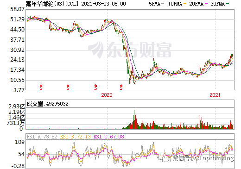The width and height of the screenshot is (241, 169).
Task: Click the 20PMA magenta legend swatch
Action: pos(206,4)
